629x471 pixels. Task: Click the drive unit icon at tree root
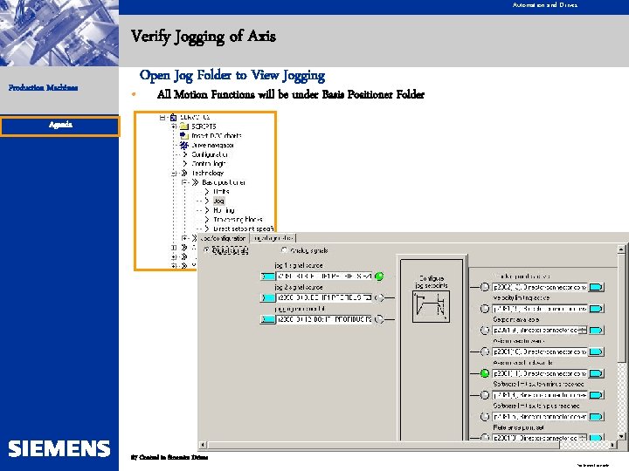tap(173, 117)
